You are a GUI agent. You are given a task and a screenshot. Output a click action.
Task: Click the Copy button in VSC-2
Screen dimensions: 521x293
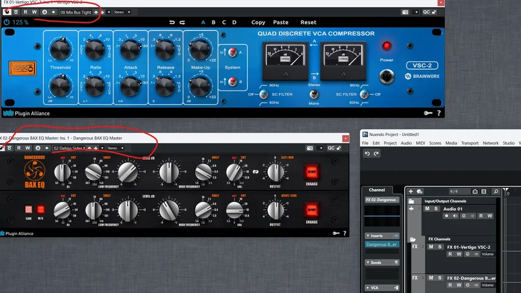tap(258, 22)
